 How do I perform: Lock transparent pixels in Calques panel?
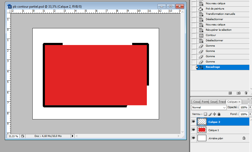point(205,114)
